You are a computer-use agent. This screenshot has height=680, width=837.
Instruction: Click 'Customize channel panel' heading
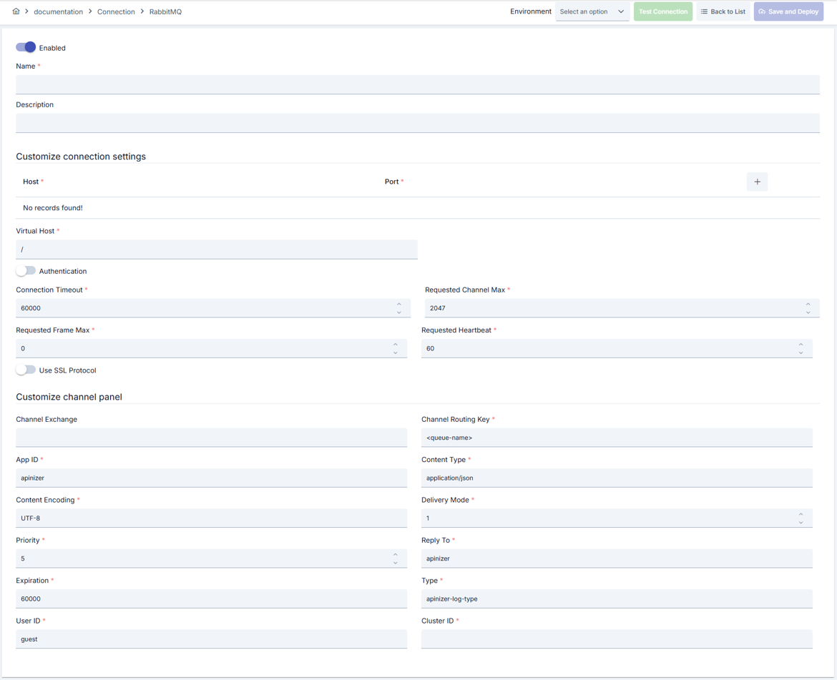[69, 397]
